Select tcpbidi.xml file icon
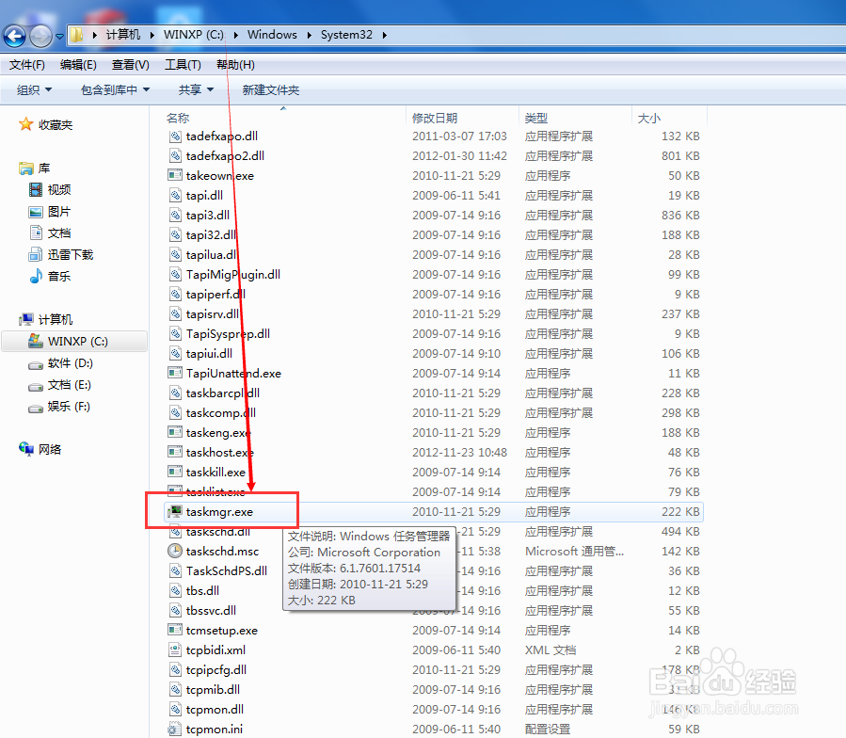The image size is (846, 738). click(175, 650)
